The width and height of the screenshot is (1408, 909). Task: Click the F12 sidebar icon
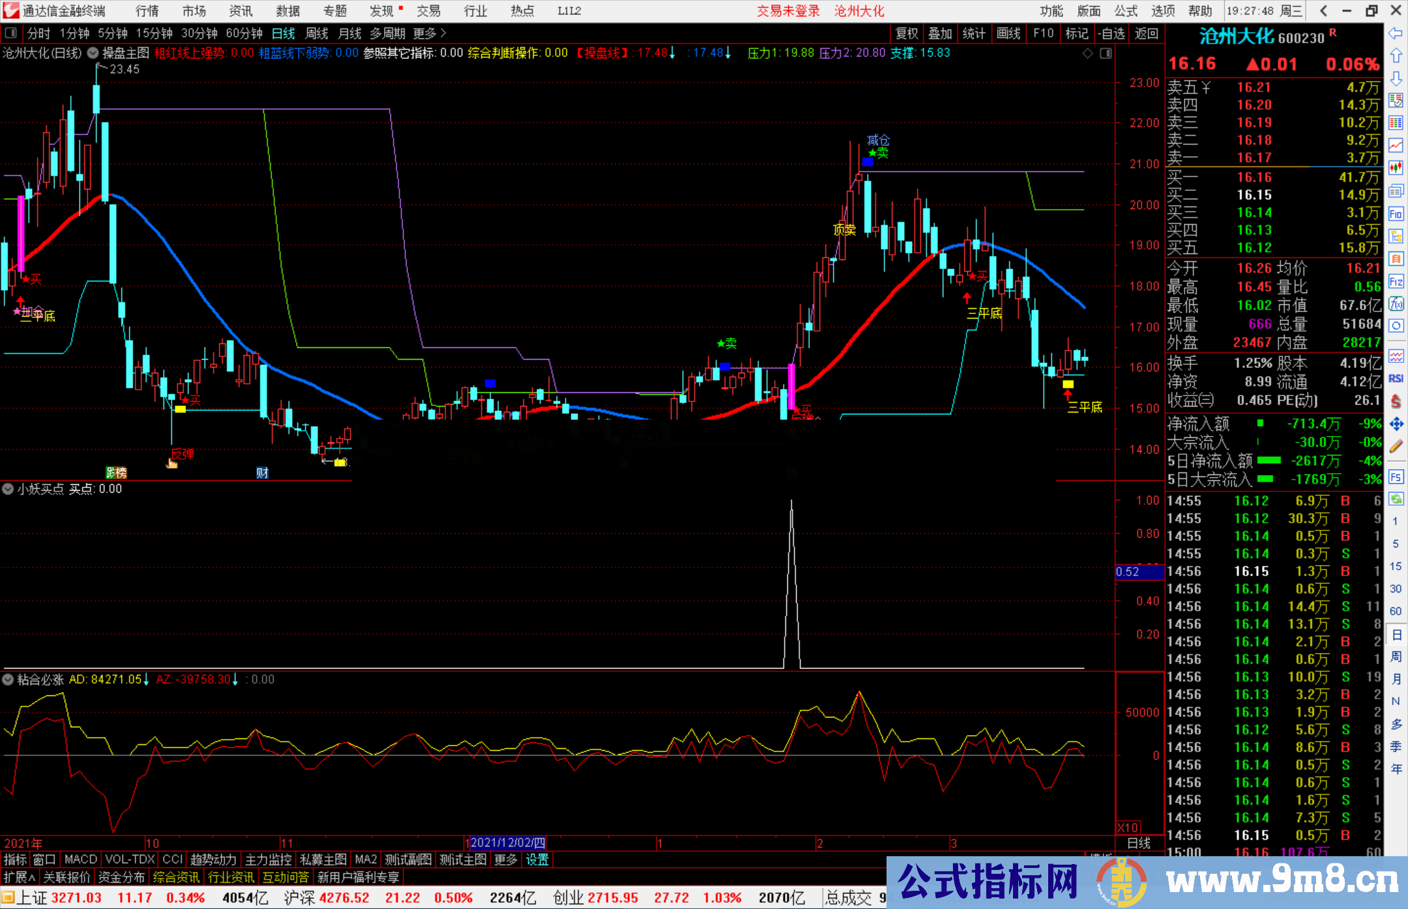pyautogui.click(x=1396, y=281)
